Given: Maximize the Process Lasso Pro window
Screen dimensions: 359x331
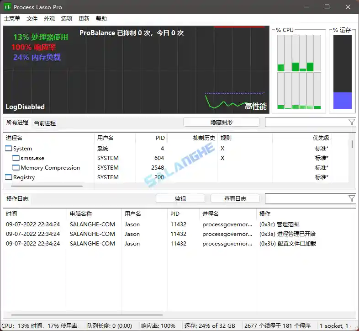Looking at the screenshot, I should [327, 7].
